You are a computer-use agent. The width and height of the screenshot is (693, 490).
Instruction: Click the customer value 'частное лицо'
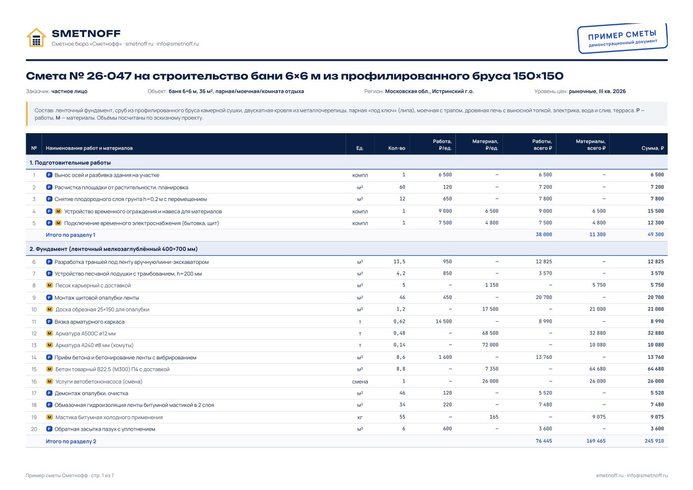coord(69,92)
